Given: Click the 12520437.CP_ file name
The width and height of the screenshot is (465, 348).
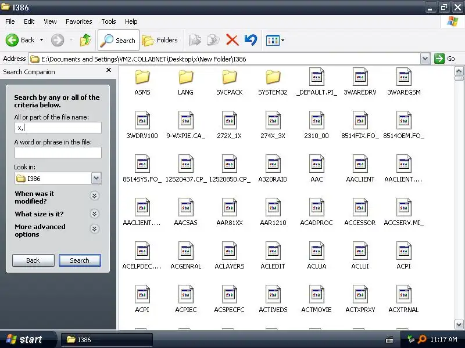Looking at the screenshot, I should [x=186, y=179].
